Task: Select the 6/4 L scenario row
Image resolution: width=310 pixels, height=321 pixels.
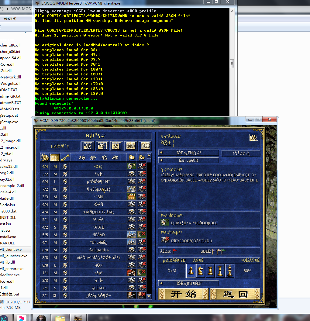Action: click(93, 181)
